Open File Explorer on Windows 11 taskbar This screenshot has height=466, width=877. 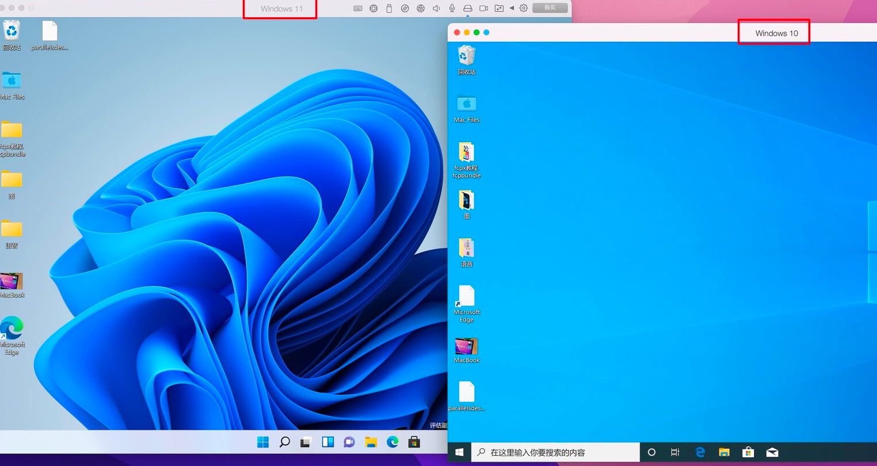371,442
